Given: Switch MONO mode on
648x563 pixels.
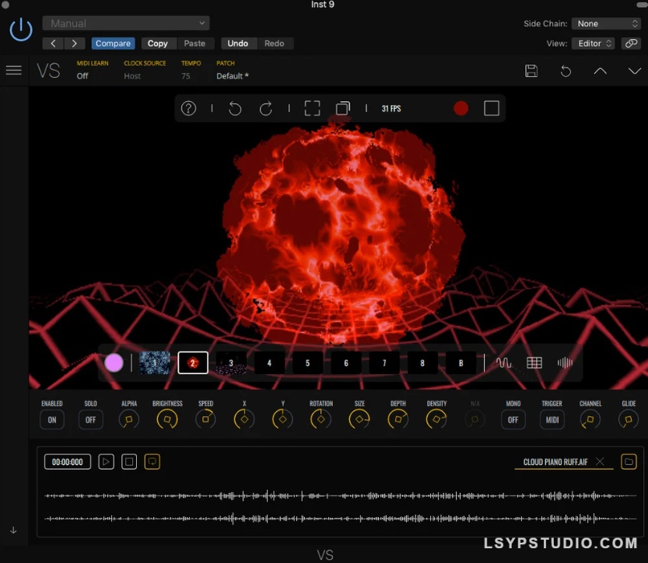Looking at the screenshot, I should (x=513, y=419).
